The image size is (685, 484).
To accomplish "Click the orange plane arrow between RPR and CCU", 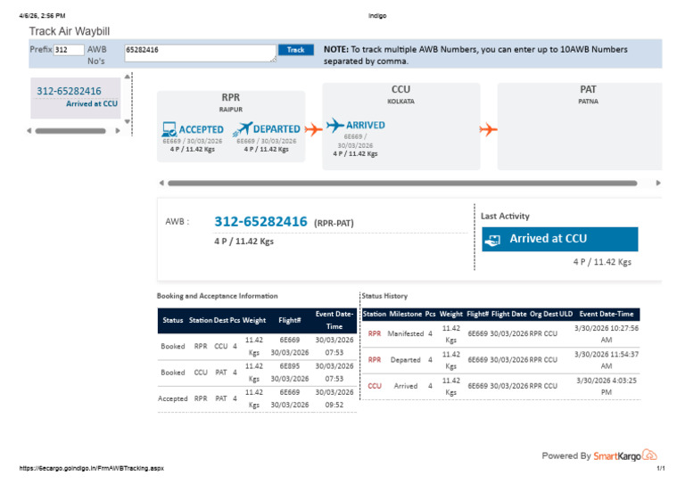I will pyautogui.click(x=314, y=129).
